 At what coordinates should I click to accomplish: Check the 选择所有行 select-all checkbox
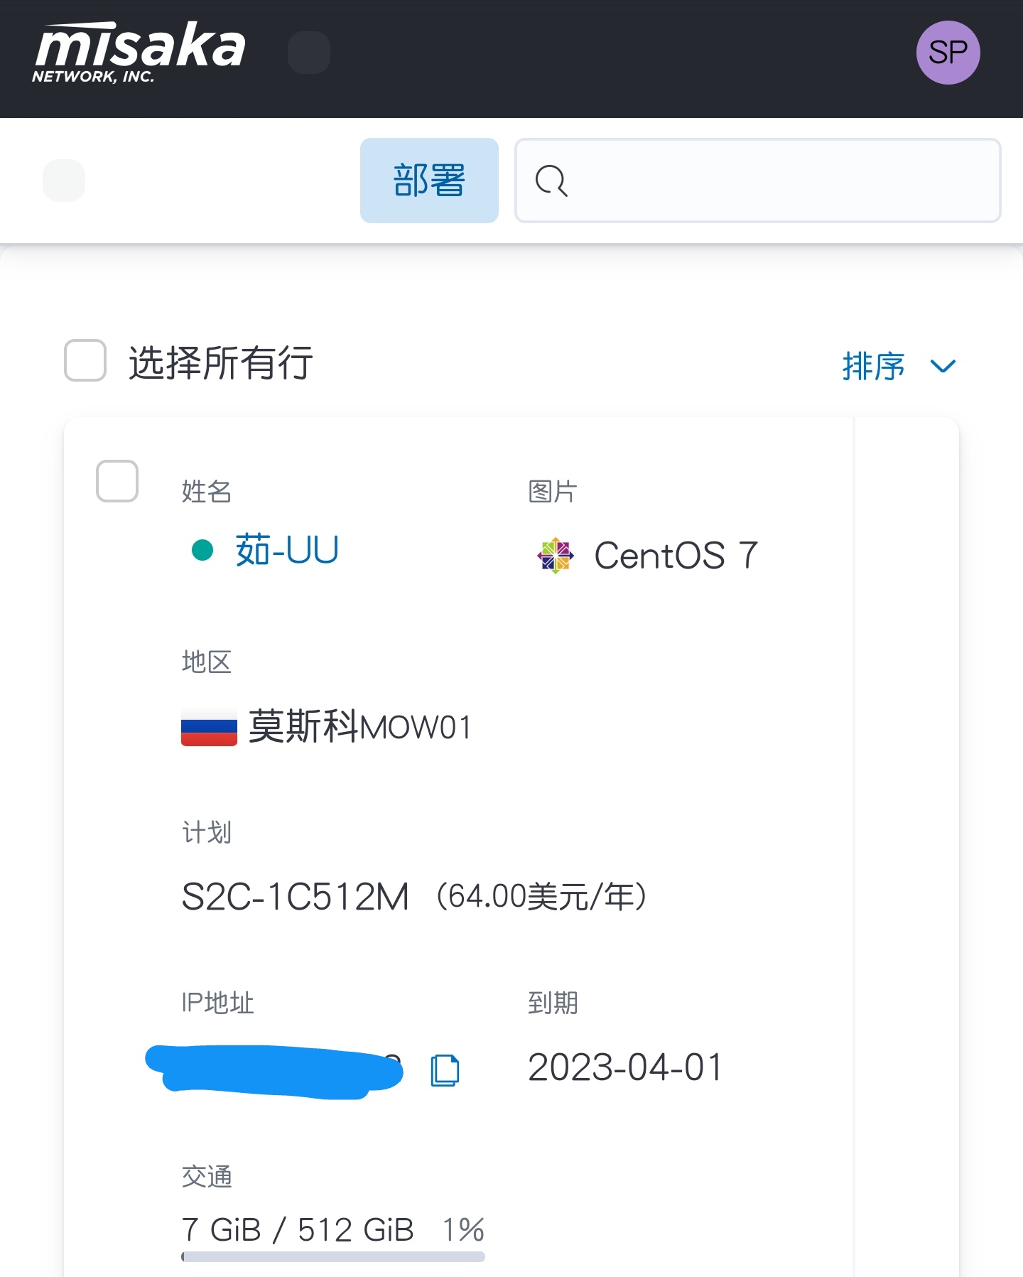pos(85,360)
